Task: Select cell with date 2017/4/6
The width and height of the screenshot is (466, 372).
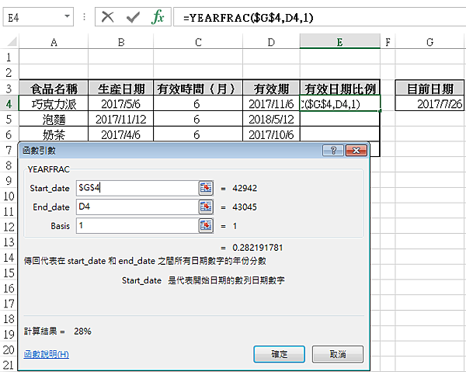Action: click(121, 134)
